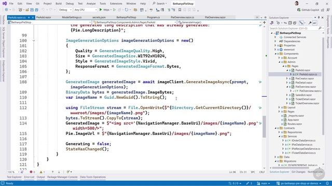This screenshot has height=186, width=332.
Task: Click the Visual Studio logo icon
Action: pos(4,4)
